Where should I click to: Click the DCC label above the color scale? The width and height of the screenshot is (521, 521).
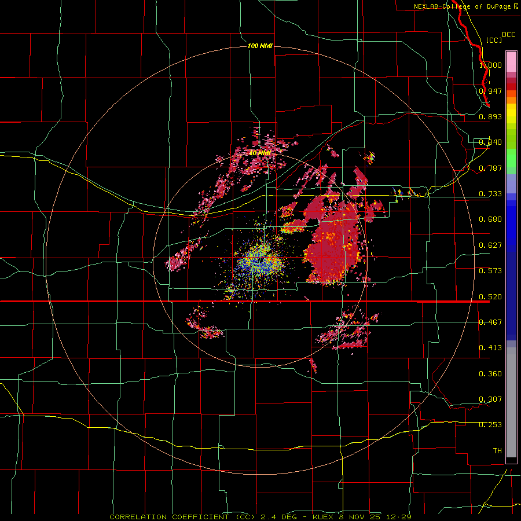pos(508,35)
